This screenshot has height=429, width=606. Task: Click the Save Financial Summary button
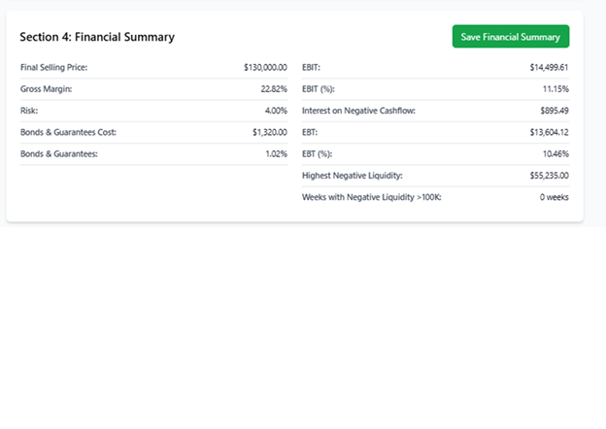[x=511, y=37]
